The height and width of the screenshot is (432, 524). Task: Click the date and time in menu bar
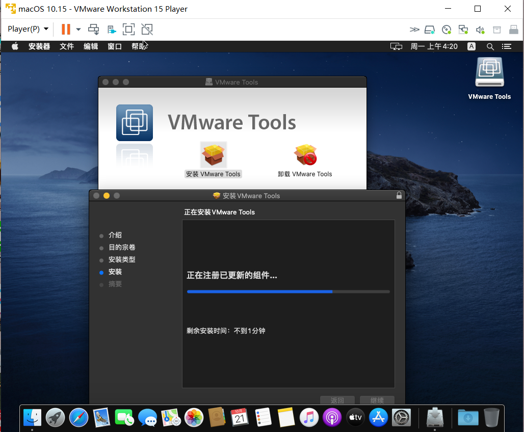point(434,46)
